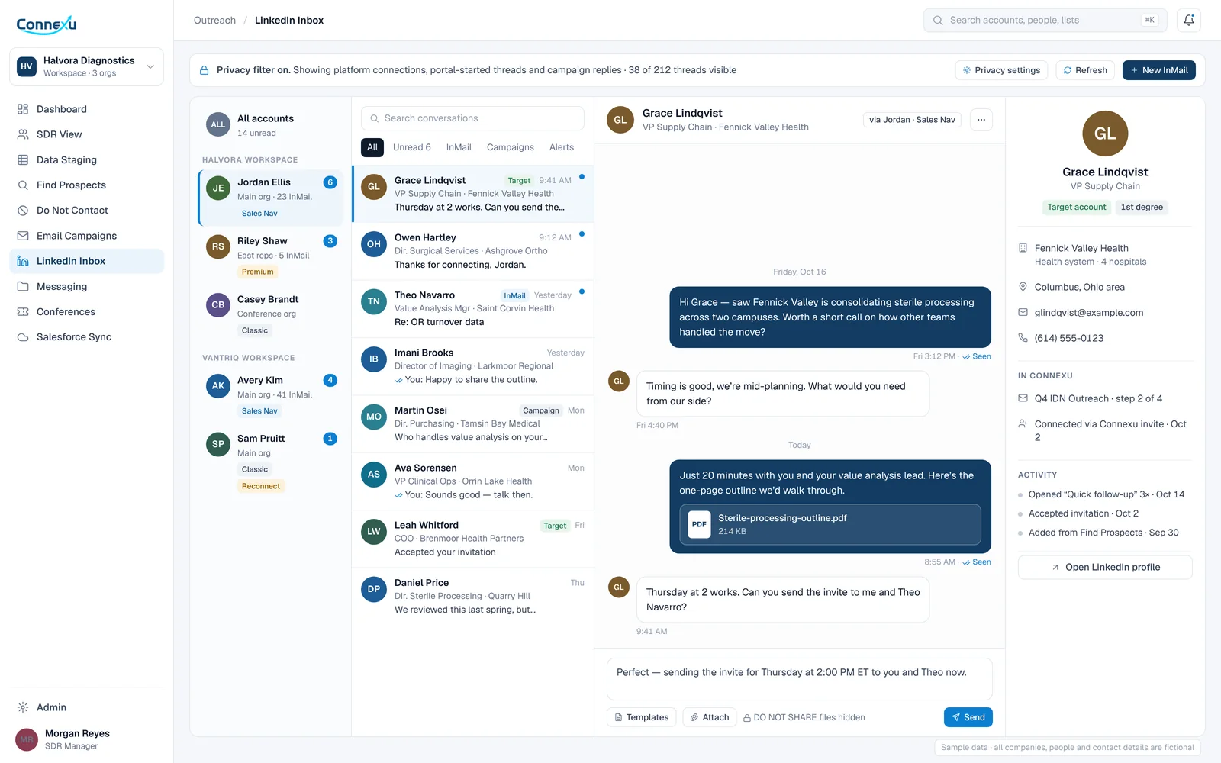Open the Theo Navarro conversation

tap(472, 309)
